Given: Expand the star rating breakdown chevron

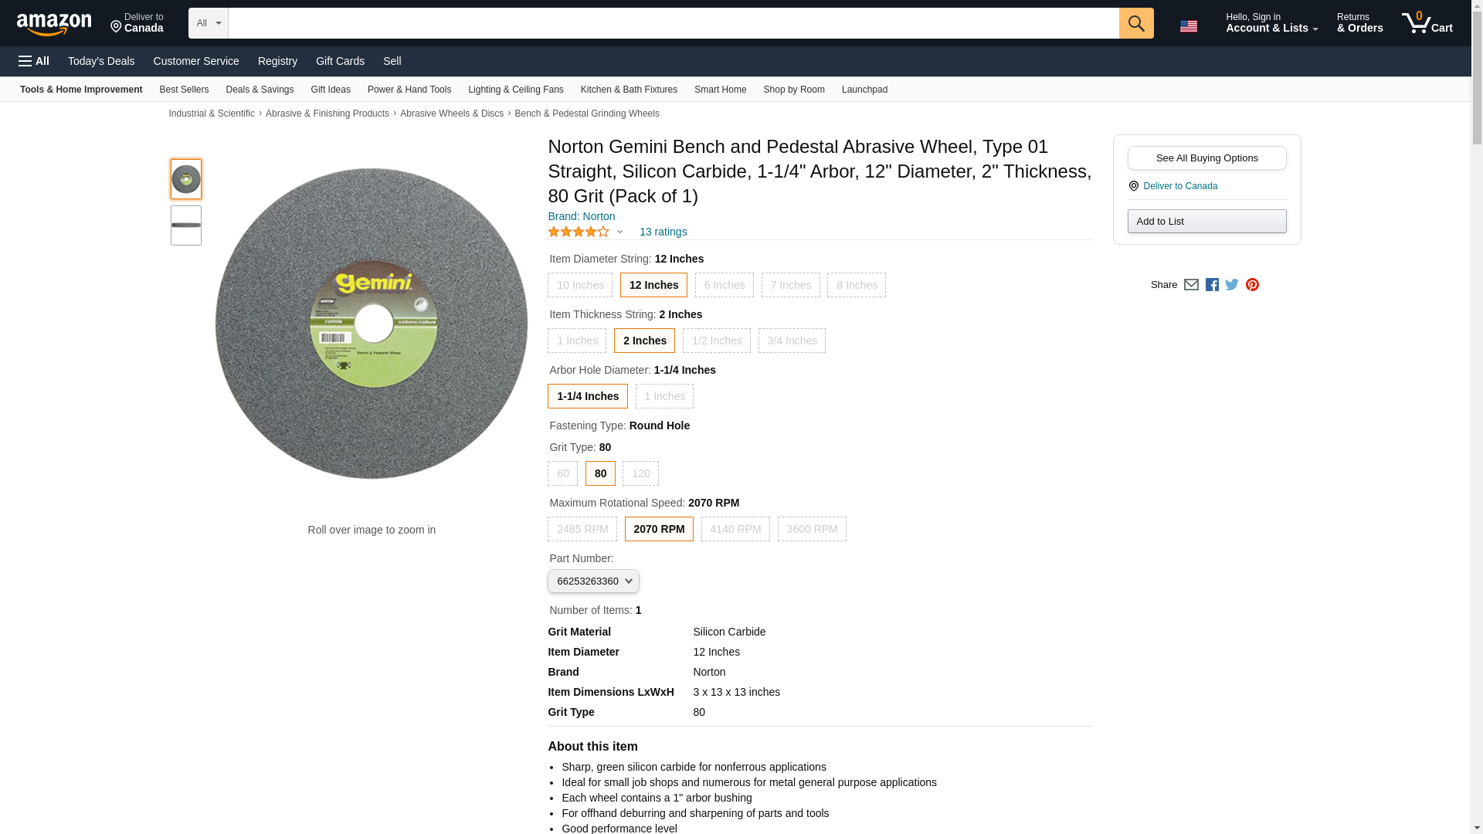Looking at the screenshot, I should (619, 232).
